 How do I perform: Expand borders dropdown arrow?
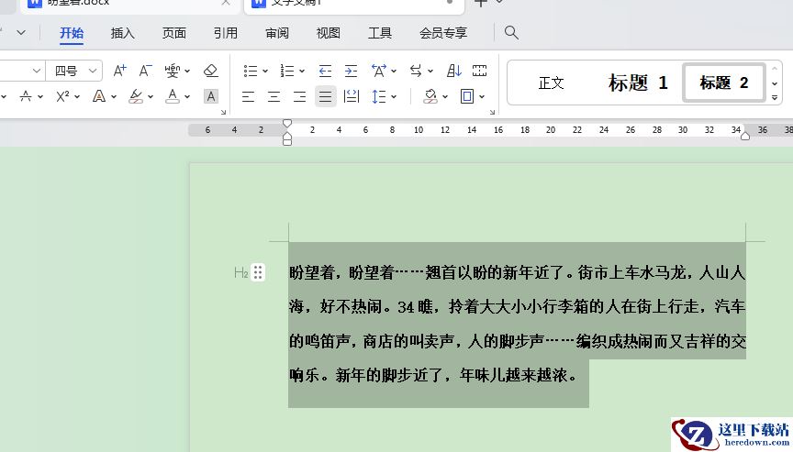click(x=482, y=97)
